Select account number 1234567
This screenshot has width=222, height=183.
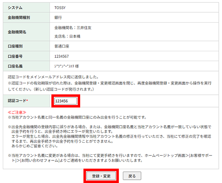pos(62,56)
